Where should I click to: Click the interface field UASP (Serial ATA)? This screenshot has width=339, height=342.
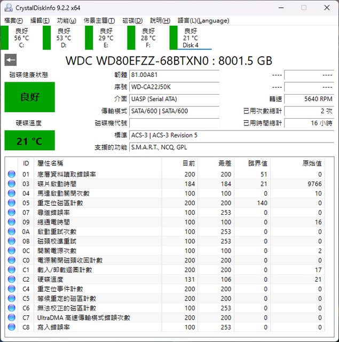[x=174, y=99]
